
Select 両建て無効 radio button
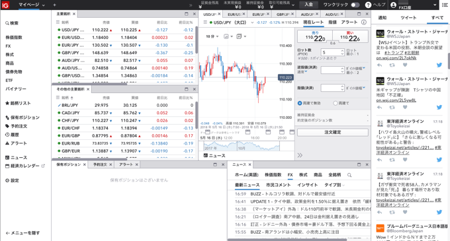click(300, 103)
